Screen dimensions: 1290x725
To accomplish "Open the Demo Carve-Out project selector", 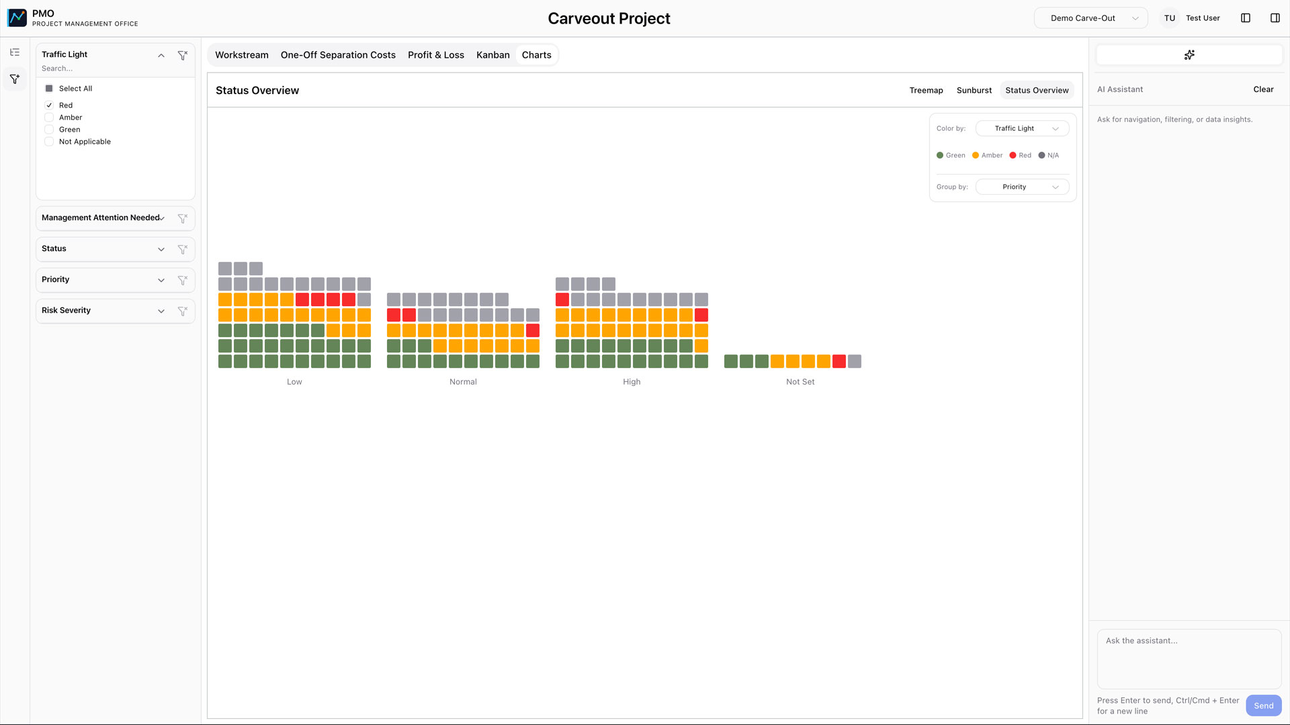I will point(1090,18).
